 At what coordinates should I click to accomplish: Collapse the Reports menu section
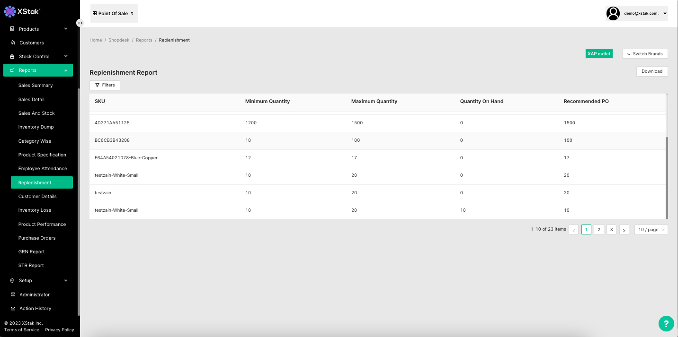point(66,70)
